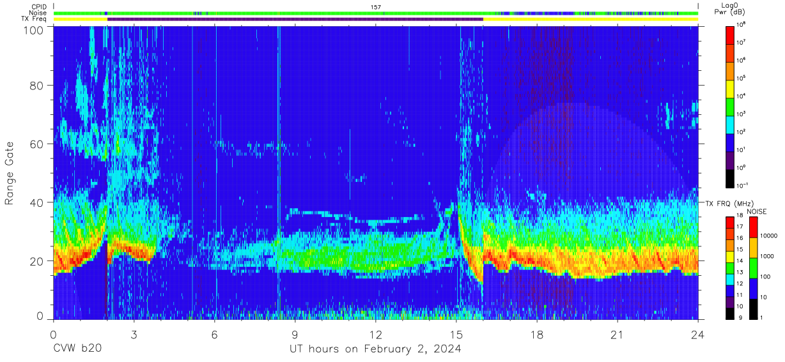The height and width of the screenshot is (362, 785).
Task: Click the 10^8 label on the Lag0 colorbar
Action: click(742, 24)
